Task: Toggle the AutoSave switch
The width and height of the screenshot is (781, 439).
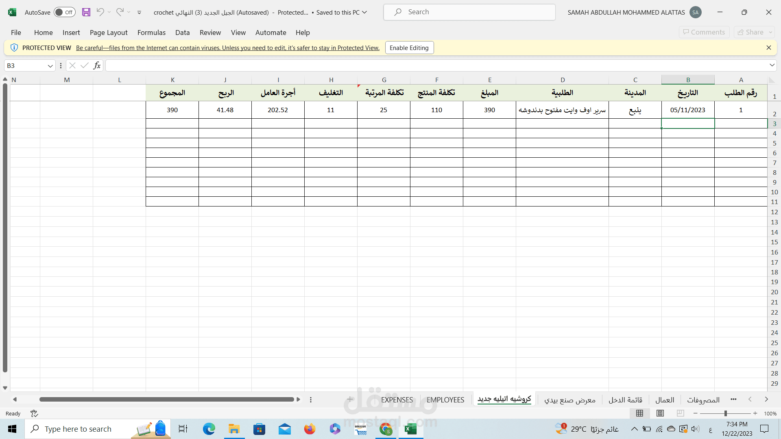Action: point(65,12)
